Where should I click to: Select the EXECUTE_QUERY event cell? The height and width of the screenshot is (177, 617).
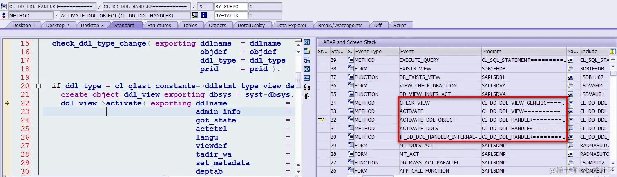coord(440,60)
